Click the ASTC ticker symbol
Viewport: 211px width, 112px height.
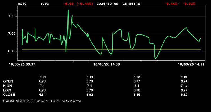pyautogui.click(x=22, y=4)
